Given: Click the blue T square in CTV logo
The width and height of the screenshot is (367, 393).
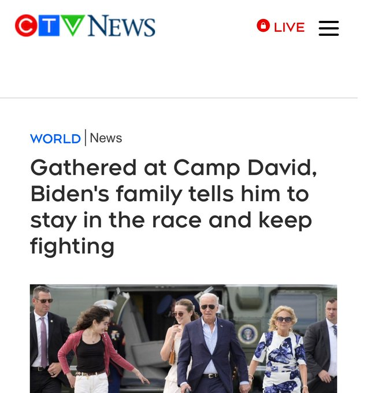Looking at the screenshot, I should (x=49, y=25).
